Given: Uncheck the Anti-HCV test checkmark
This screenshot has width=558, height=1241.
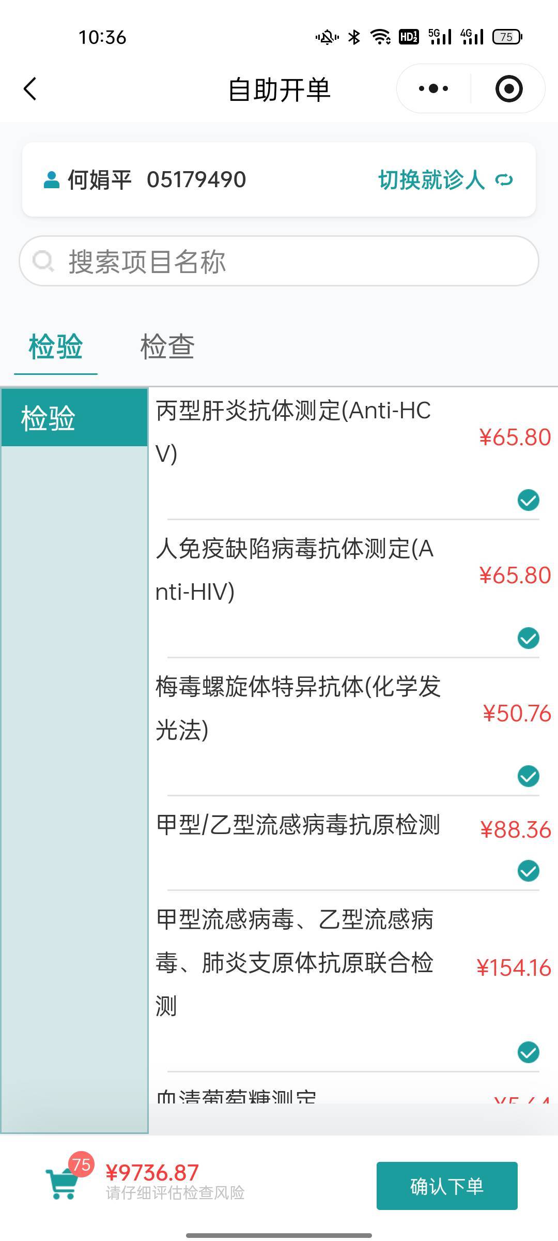Looking at the screenshot, I should (528, 500).
